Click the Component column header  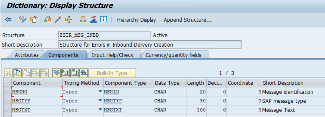click(x=37, y=83)
